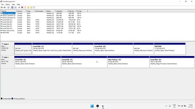Select (Disk 0 partition 1) in volume list

click(x=9, y=13)
